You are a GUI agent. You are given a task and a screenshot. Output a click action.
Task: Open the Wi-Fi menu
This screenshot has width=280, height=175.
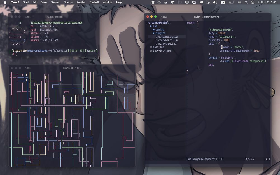239,2
